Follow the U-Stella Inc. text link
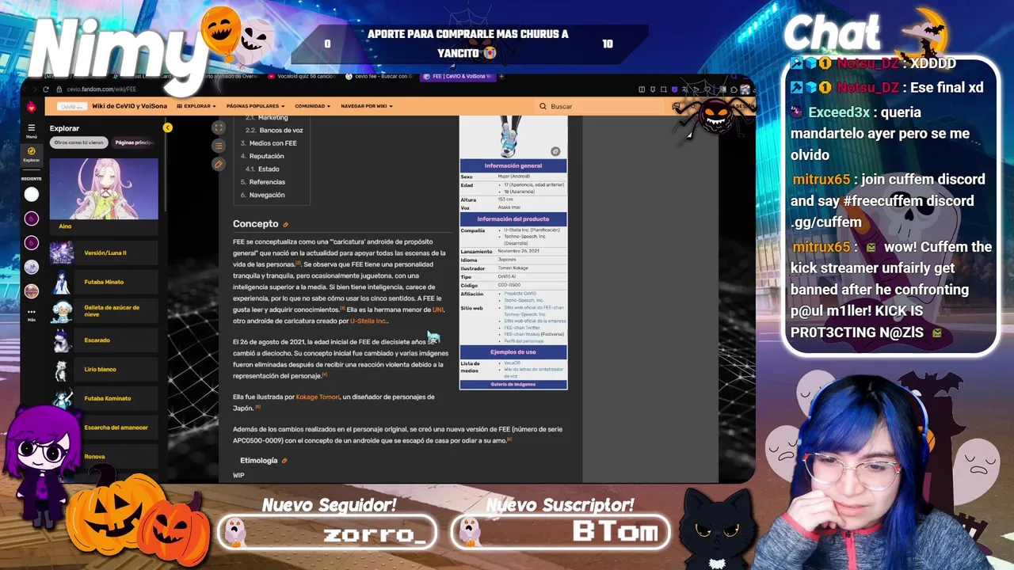Image resolution: width=1014 pixels, height=570 pixels. click(368, 321)
